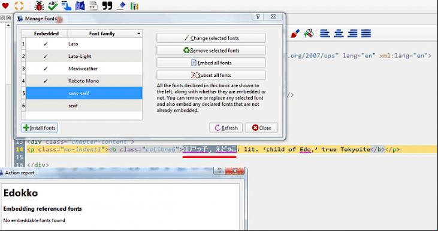Viewport: 438px width, 231px height.
Task: Run the ABC spell check tool
Action: (53, 5)
